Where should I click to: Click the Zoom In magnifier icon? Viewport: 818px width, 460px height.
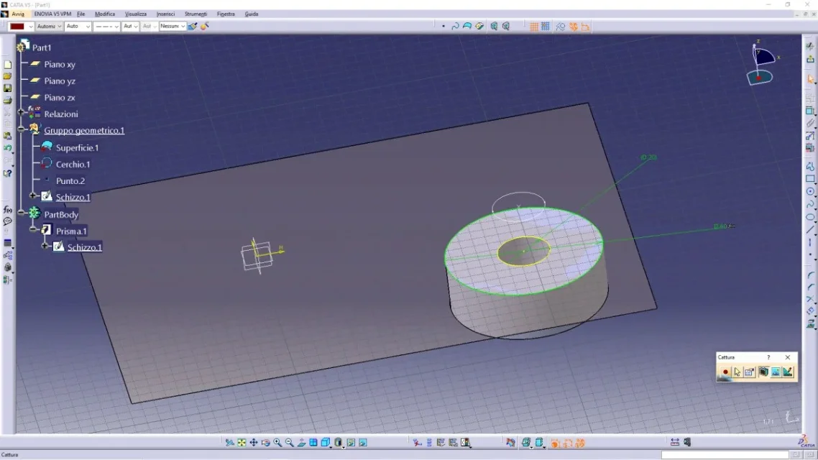click(x=277, y=443)
